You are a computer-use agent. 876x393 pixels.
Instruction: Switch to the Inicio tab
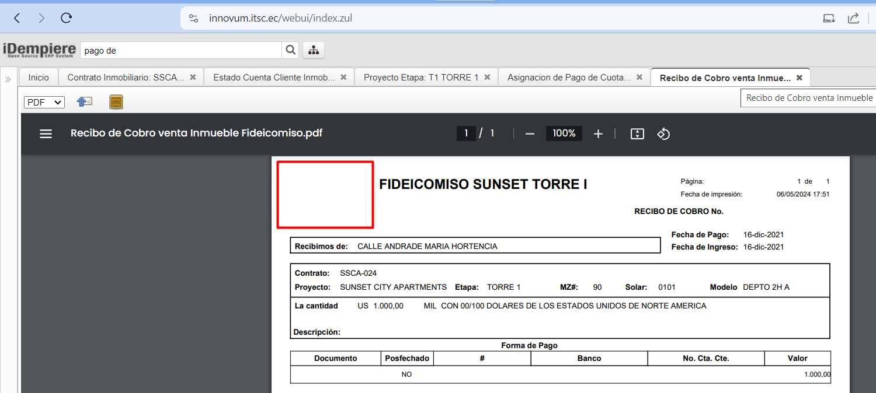coord(39,77)
